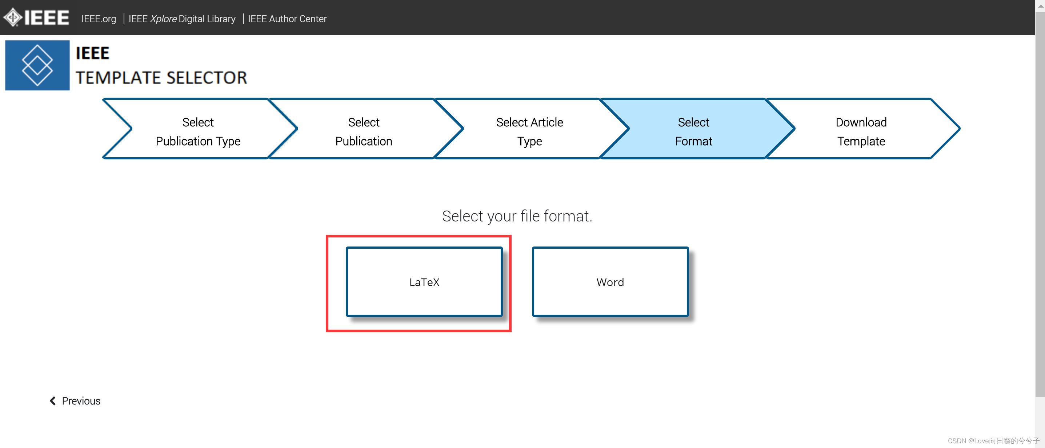Click the highlighted Select Format step
This screenshot has height=448, width=1045.
[693, 131]
